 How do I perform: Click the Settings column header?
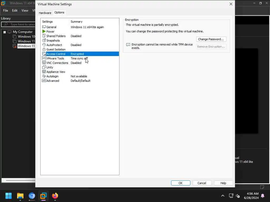[47, 22]
